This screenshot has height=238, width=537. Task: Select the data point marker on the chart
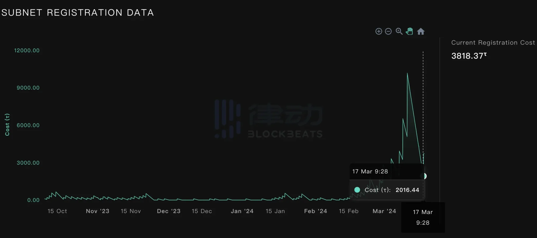click(x=424, y=176)
